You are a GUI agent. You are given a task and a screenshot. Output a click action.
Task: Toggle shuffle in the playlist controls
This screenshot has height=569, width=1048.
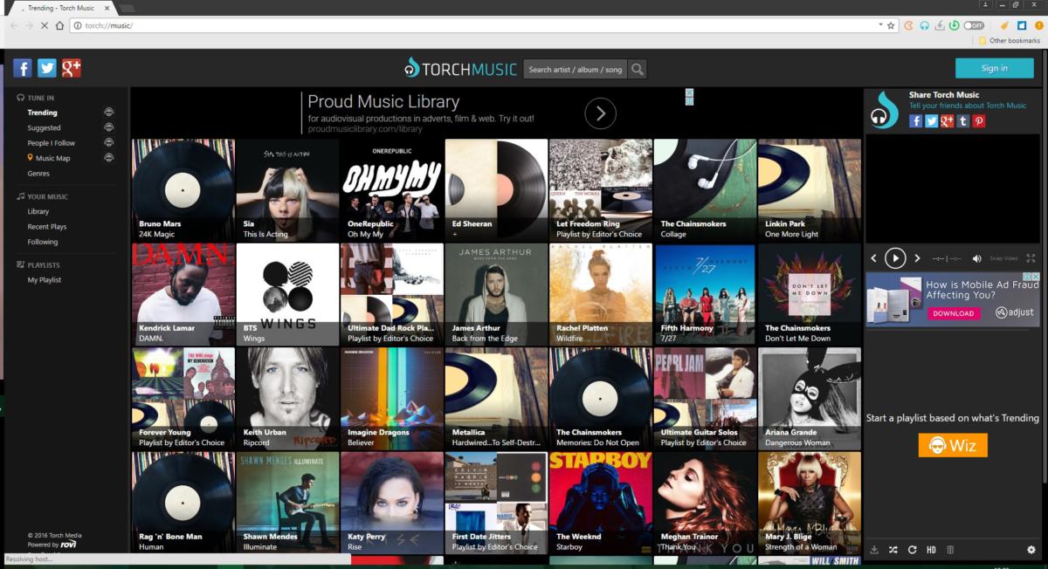(x=893, y=550)
